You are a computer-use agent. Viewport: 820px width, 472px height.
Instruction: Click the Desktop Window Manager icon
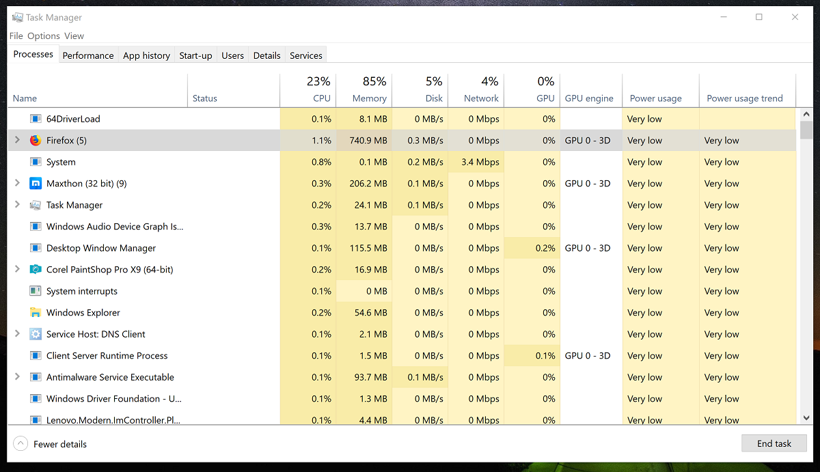[x=36, y=249]
